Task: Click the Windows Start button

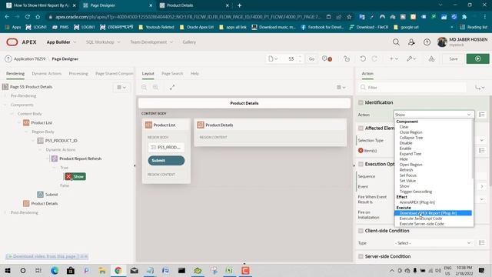Action: point(8,270)
